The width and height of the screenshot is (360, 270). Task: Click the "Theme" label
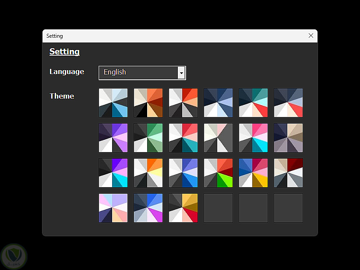62,96
